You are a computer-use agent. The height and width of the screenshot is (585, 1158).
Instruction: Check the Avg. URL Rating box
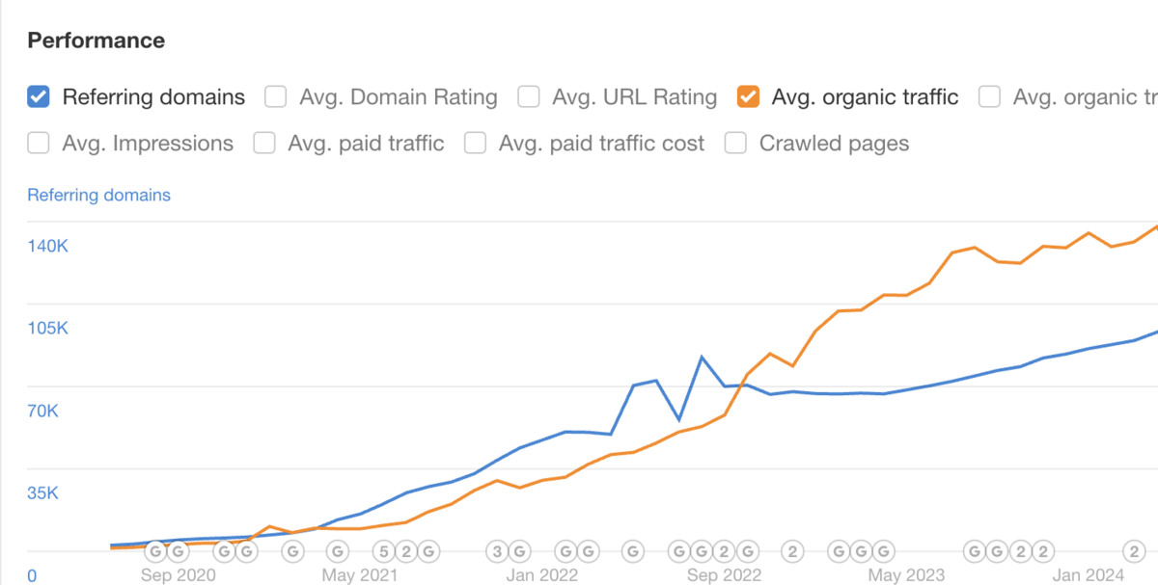point(529,96)
